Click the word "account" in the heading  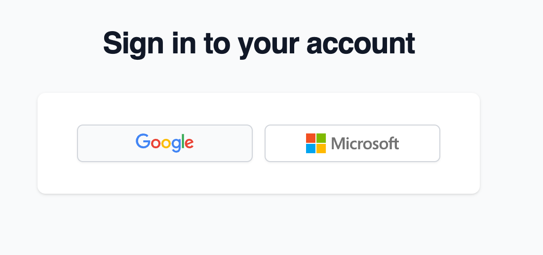(x=360, y=43)
